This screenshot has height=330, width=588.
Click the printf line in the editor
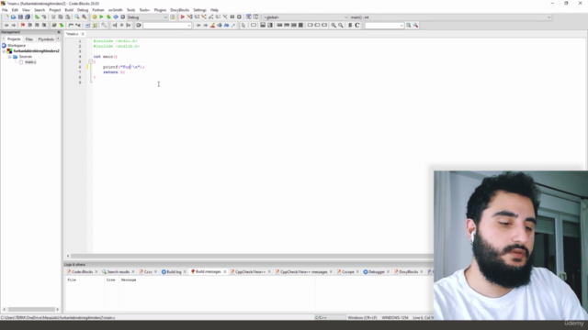123,67
